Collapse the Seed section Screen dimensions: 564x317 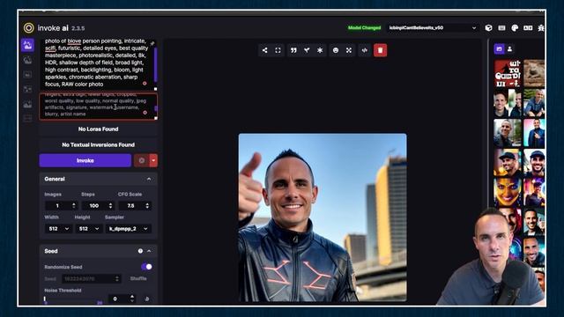[x=149, y=251]
